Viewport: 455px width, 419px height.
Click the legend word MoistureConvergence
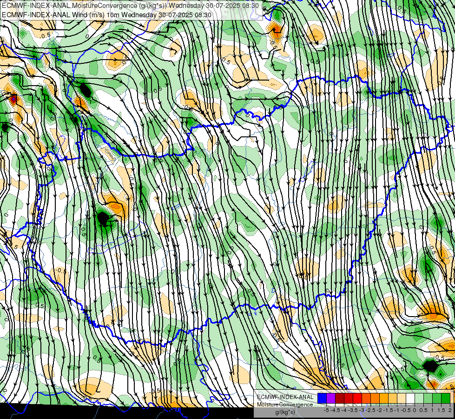click(285, 405)
